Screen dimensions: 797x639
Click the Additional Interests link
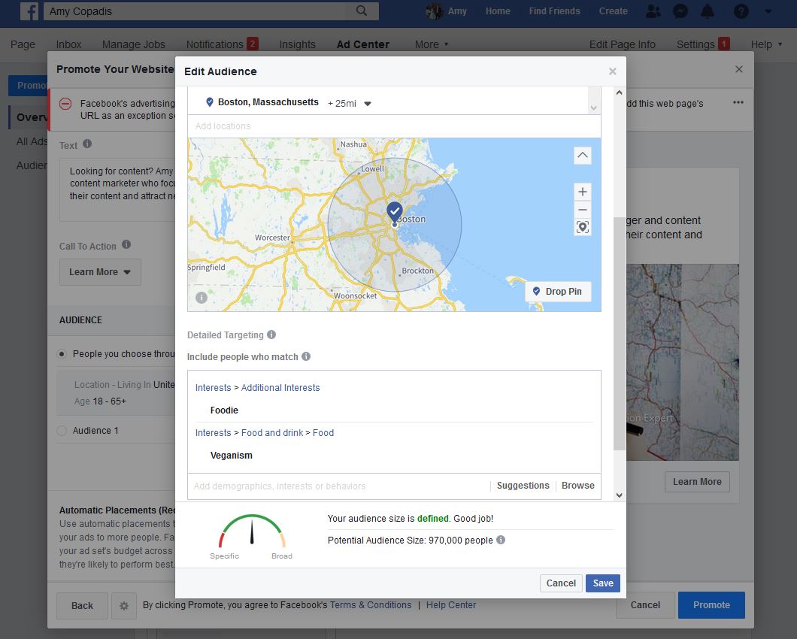click(x=280, y=387)
